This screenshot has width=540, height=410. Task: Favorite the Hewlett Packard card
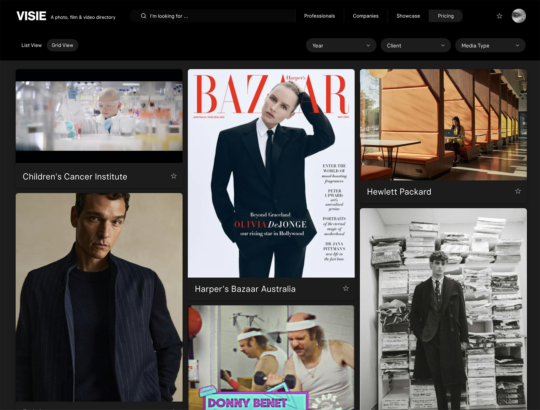(518, 191)
